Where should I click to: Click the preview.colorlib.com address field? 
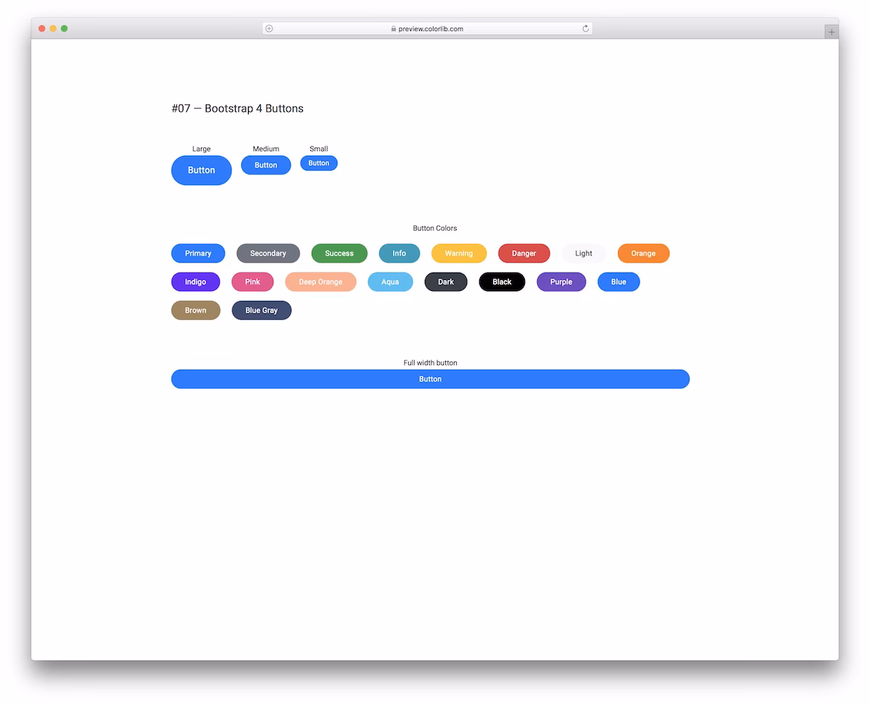(427, 29)
